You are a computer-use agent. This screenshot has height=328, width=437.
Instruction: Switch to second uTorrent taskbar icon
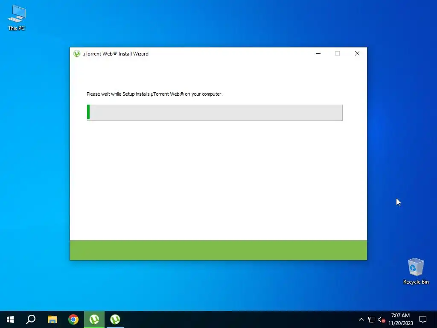(115, 319)
